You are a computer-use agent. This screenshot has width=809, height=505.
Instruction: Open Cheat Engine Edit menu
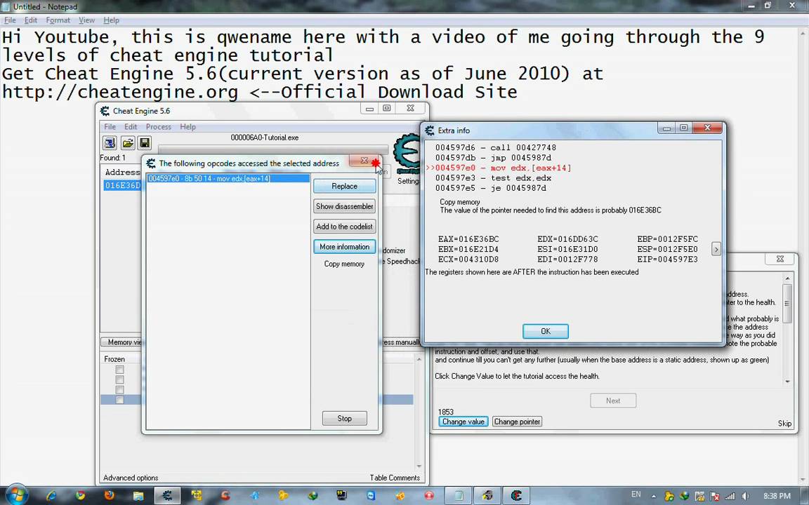(x=131, y=127)
